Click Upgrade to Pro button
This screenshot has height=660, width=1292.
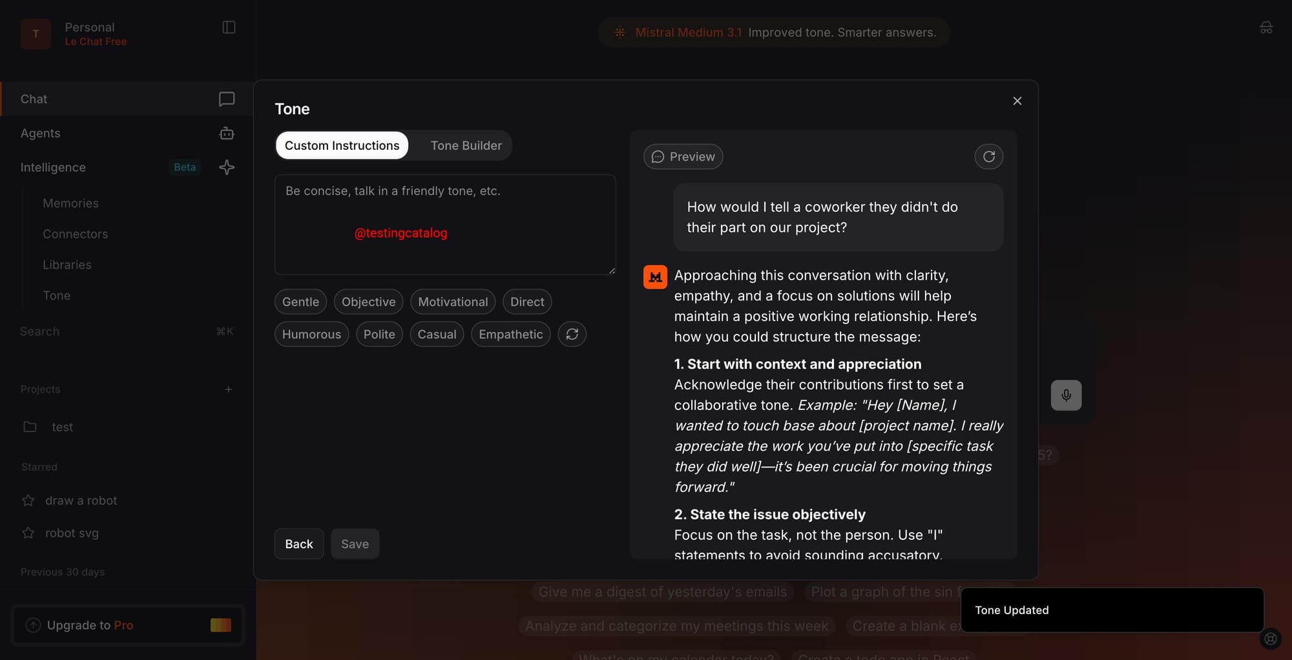point(128,625)
